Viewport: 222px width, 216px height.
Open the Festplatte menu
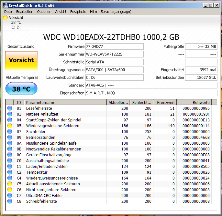pyautogui.click(x=78, y=12)
